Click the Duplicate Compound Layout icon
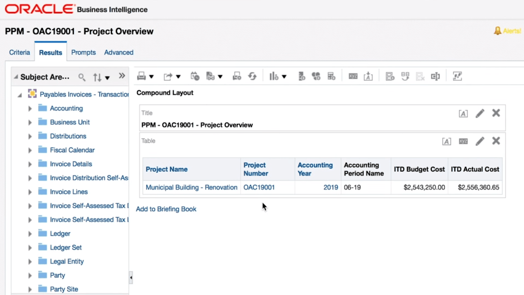Image resolution: width=524 pixels, height=295 pixels. pos(405,76)
